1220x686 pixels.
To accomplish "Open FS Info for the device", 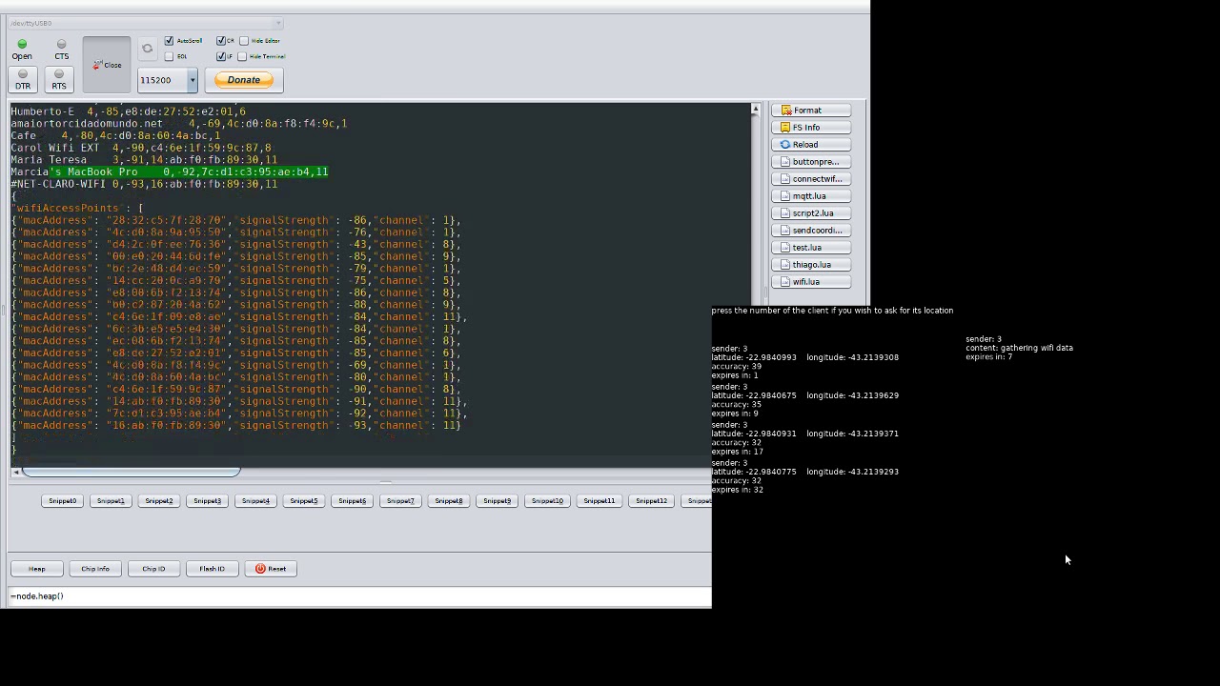I will click(810, 128).
